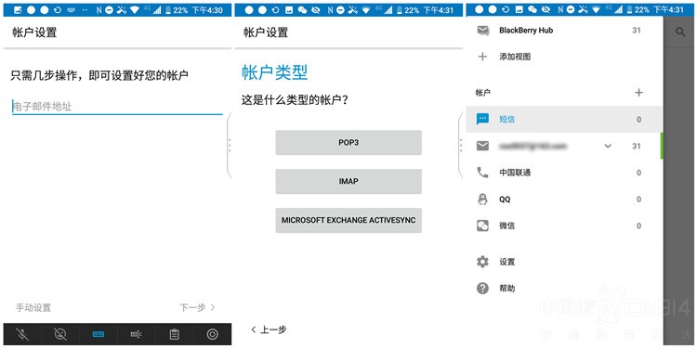Expand the blurred email account chevron
Image resolution: width=697 pixels, height=348 pixels.
(x=608, y=146)
